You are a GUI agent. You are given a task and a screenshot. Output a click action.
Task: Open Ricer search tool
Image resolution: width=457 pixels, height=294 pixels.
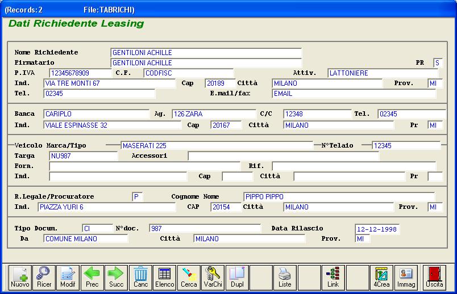(44, 278)
